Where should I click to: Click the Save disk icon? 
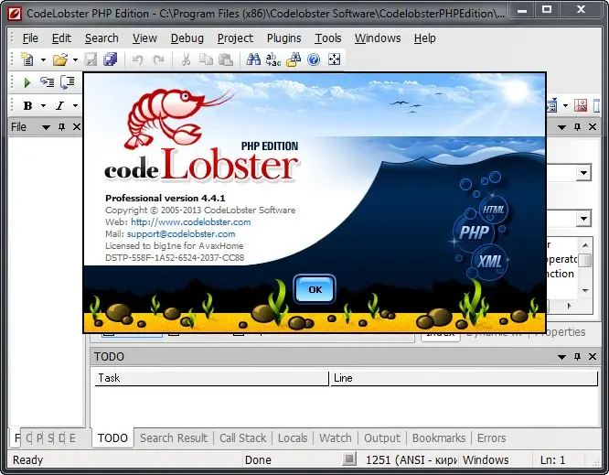[x=91, y=59]
